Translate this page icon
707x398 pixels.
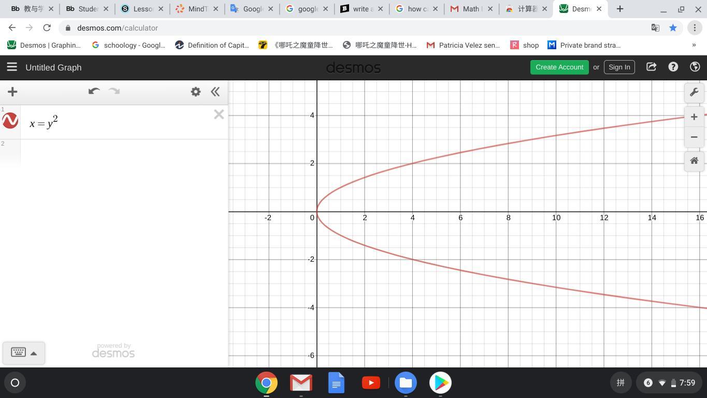(655, 28)
